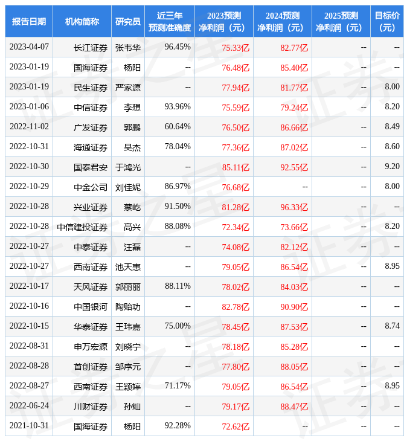
Task: Click the 目标价 column header
Action: pyautogui.click(x=387, y=21)
